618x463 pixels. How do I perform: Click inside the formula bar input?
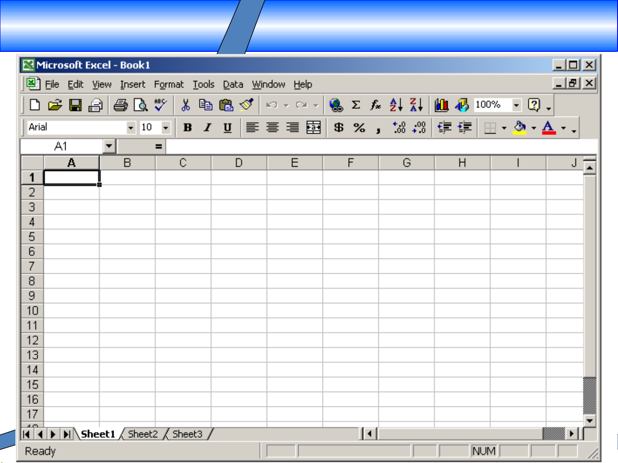(381, 146)
